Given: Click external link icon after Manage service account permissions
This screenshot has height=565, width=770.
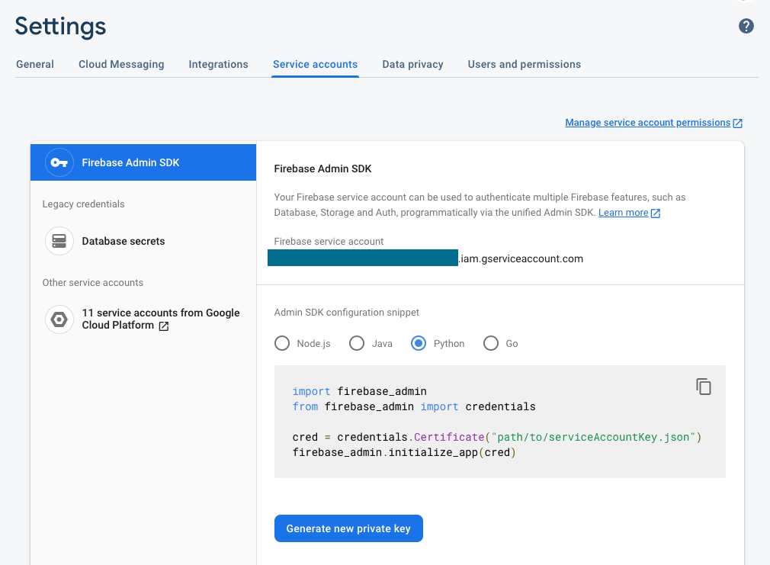Looking at the screenshot, I should [737, 124].
